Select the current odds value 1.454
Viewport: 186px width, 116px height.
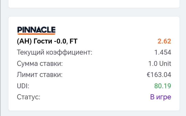click(x=163, y=52)
